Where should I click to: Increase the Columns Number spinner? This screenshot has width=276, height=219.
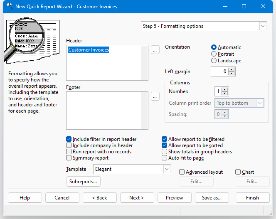tap(224, 90)
